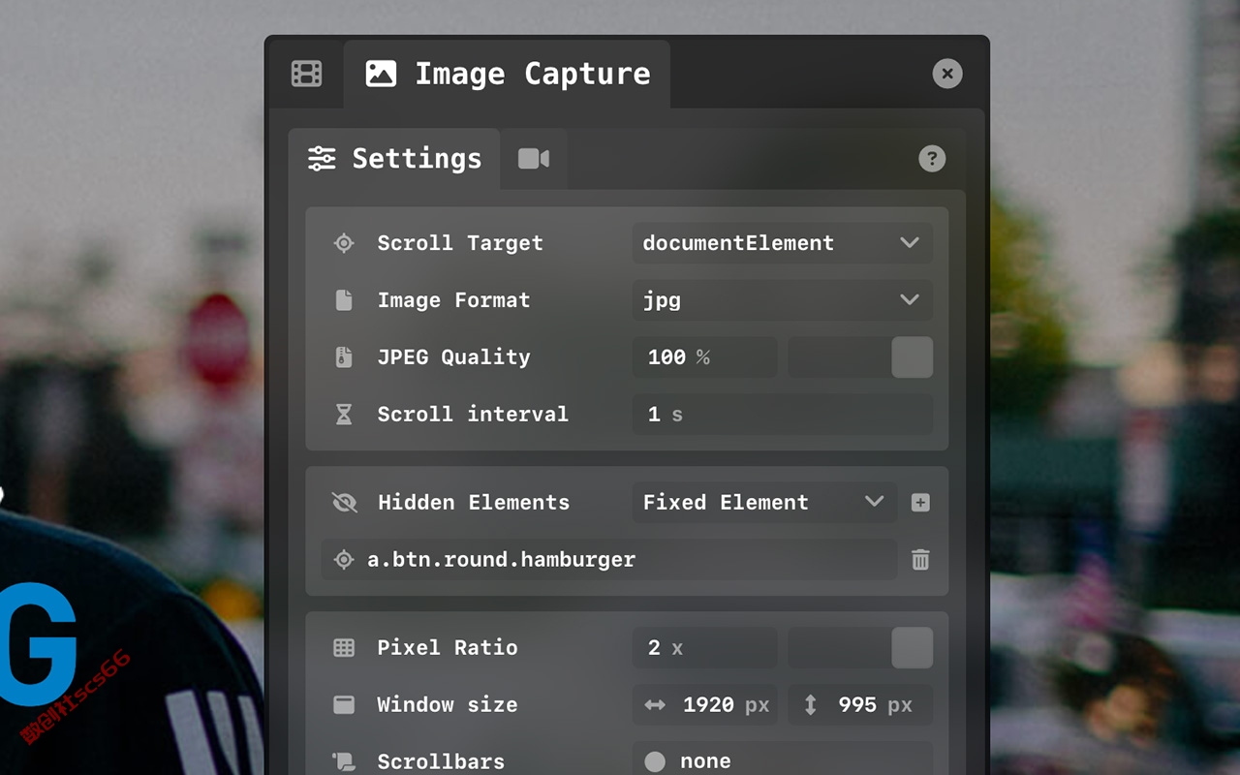
Task: Adjust the JPEG Quality slider handle
Action: [912, 357]
